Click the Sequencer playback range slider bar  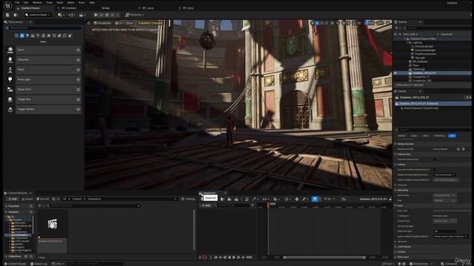point(324,257)
